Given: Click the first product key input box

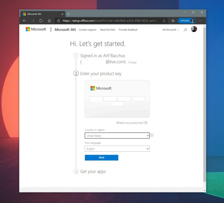Looking at the screenshot, I should click(x=95, y=99).
